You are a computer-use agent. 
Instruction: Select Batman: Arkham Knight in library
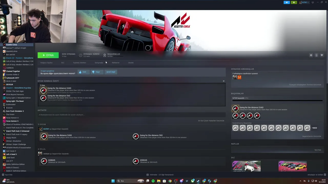pos(16,48)
